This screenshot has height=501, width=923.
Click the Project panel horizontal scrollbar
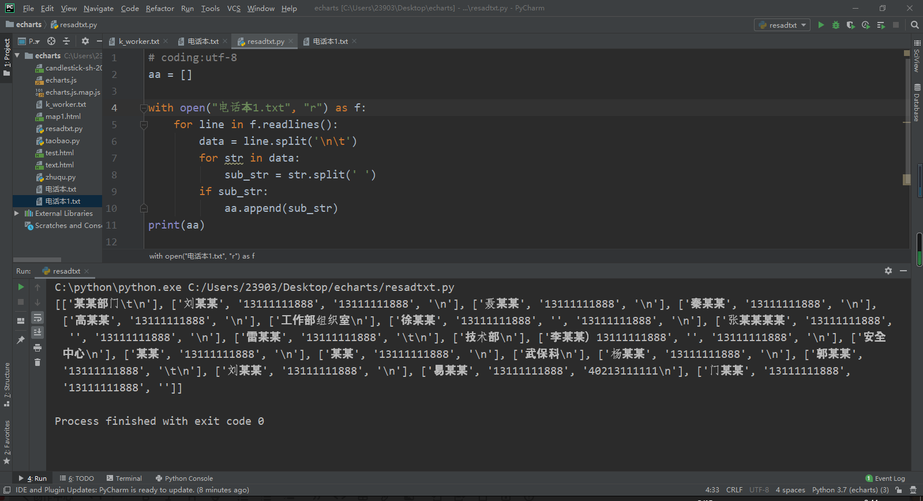tap(37, 260)
